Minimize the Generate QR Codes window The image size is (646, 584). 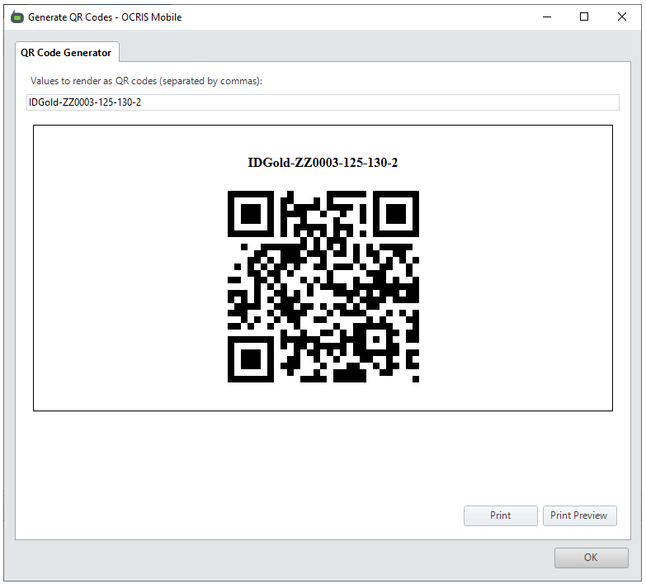tap(545, 17)
